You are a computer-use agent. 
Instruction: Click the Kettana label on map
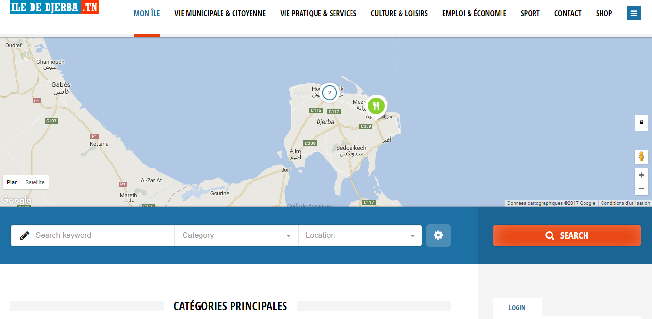pos(99,144)
